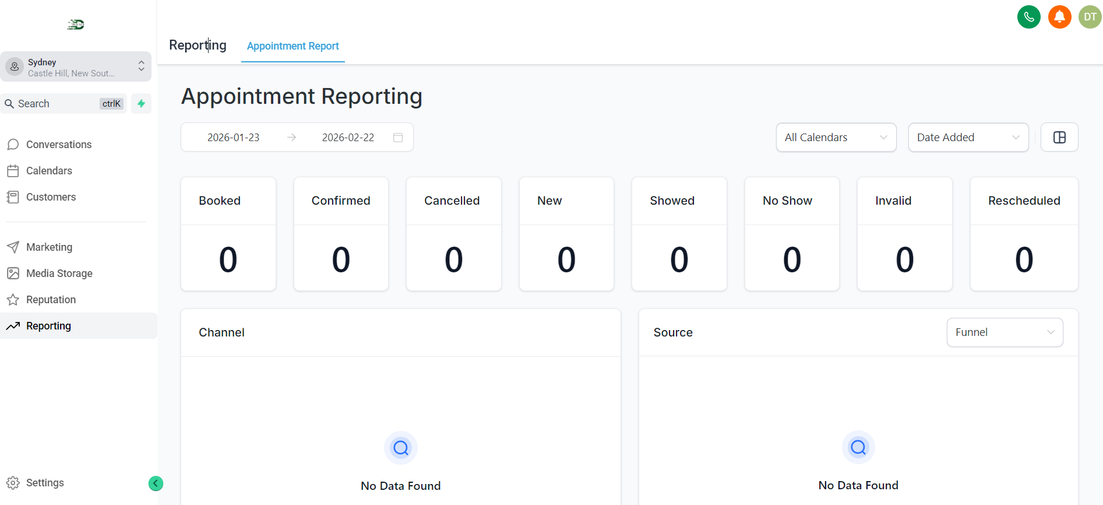Switch the Sydney location selector
This screenshot has height=505, width=1103.
click(x=76, y=67)
